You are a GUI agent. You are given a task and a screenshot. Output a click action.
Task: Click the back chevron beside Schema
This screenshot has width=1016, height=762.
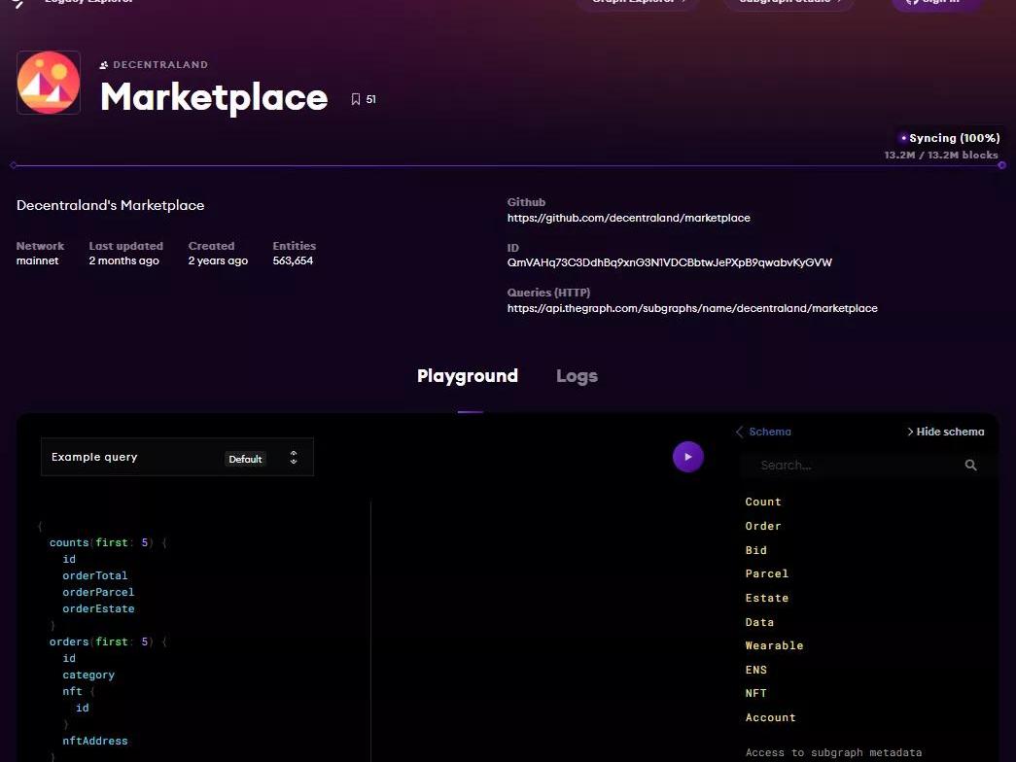pyautogui.click(x=740, y=432)
